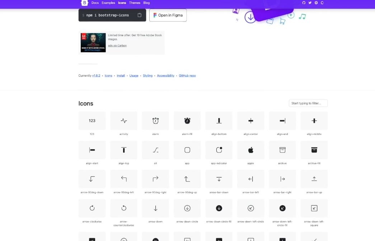Select the align-top icon
The width and height of the screenshot is (375, 241).
click(x=124, y=150)
